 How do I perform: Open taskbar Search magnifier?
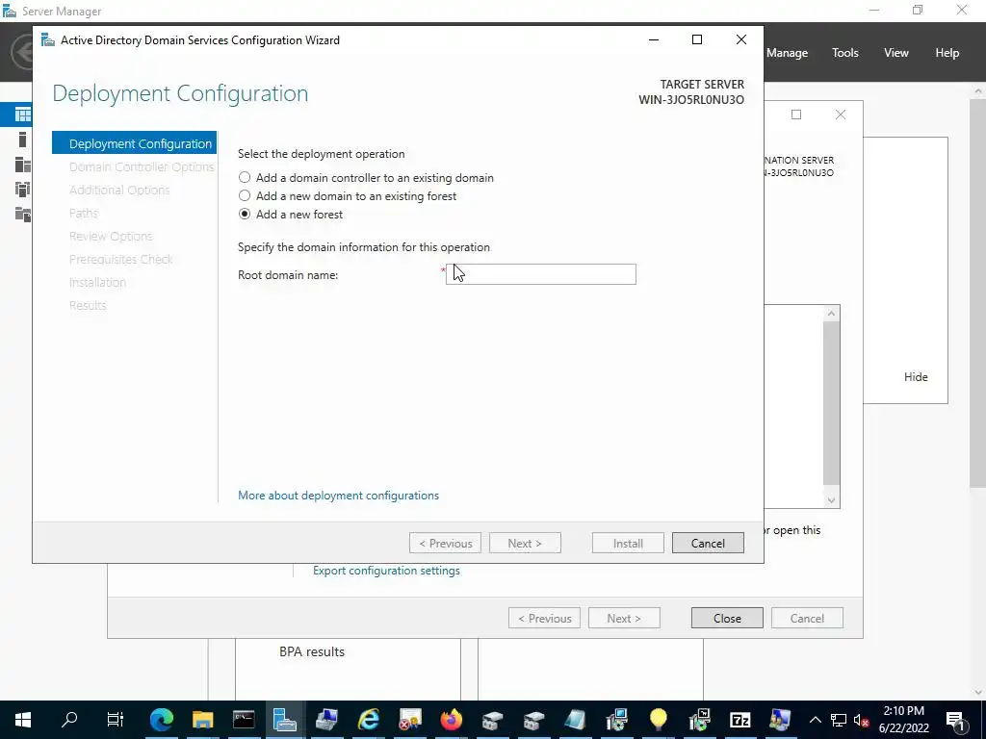pos(69,720)
